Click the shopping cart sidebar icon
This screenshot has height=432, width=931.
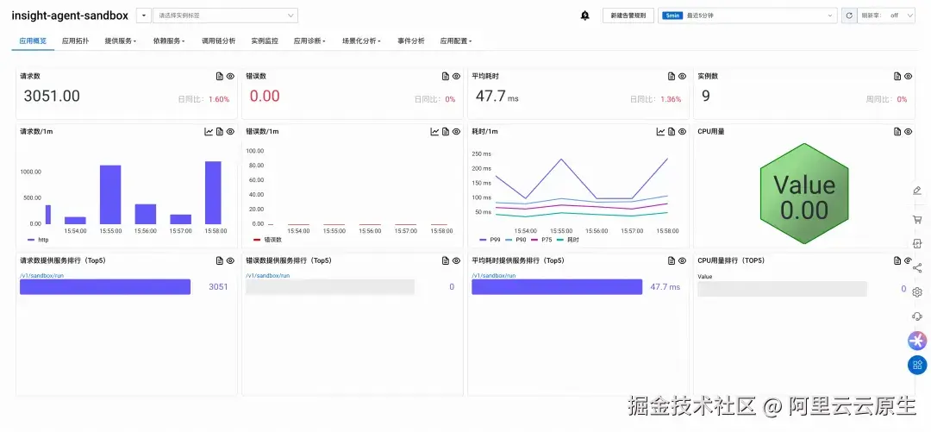coord(917,219)
